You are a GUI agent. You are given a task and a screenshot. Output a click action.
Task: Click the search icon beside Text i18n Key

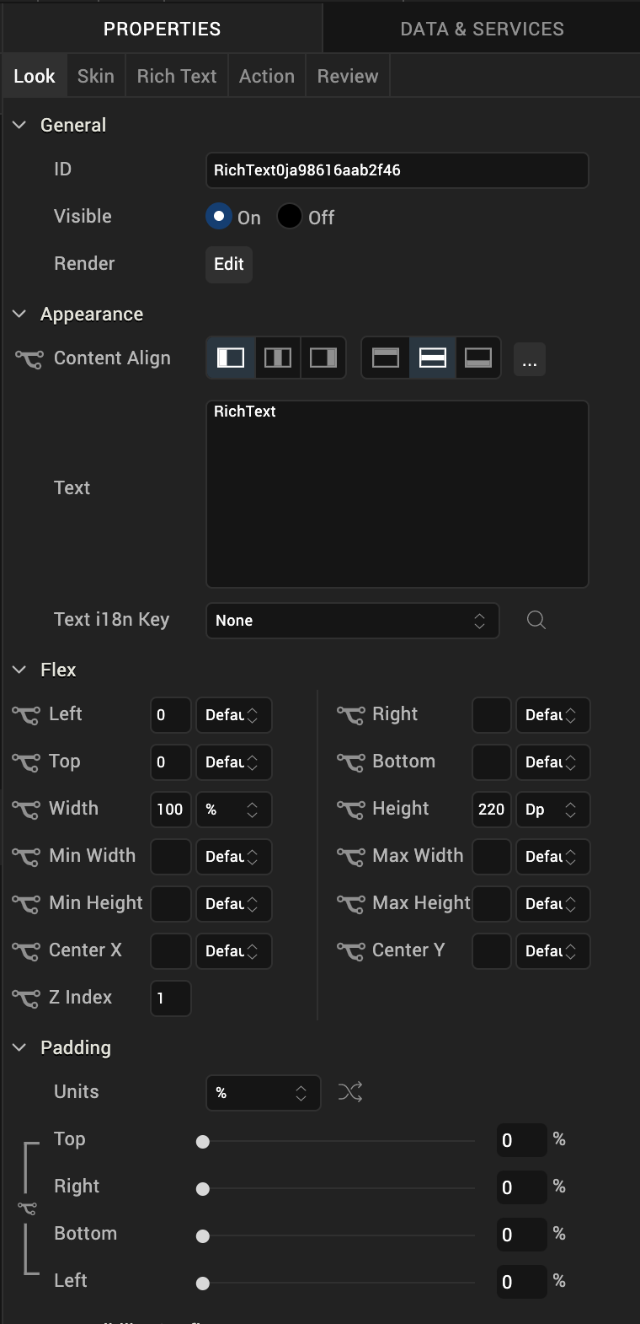pos(536,621)
